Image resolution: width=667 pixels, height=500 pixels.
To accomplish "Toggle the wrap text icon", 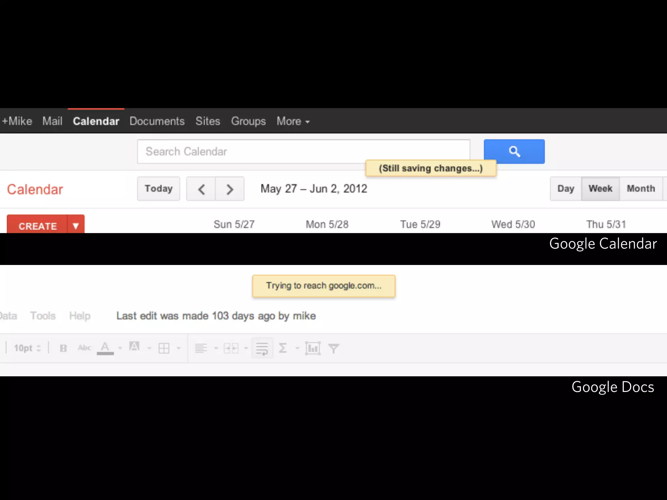I will pos(262,348).
